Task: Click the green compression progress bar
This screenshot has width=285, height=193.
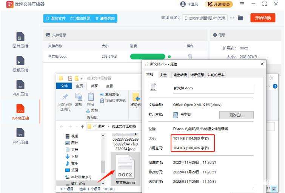Action: 148,57
